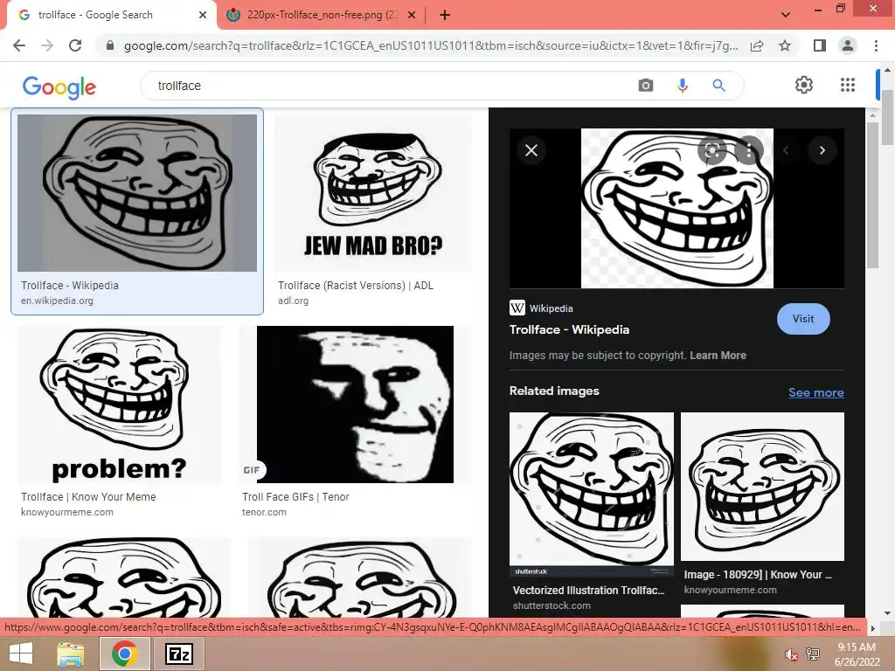The height and width of the screenshot is (671, 895).
Task: Open the Windows Start menu
Action: [x=21, y=654]
